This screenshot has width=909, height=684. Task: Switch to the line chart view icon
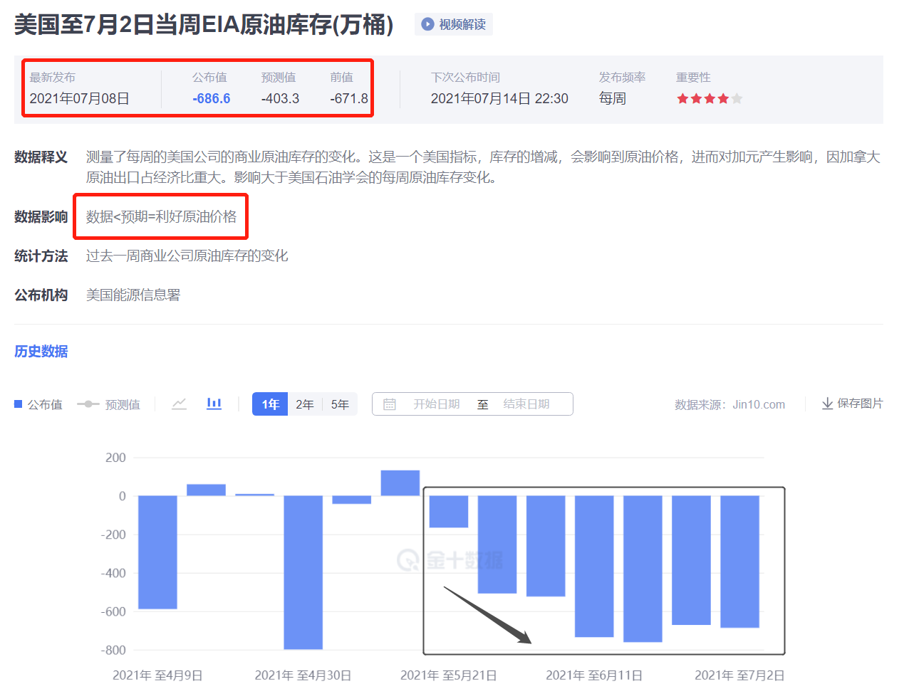click(x=179, y=404)
